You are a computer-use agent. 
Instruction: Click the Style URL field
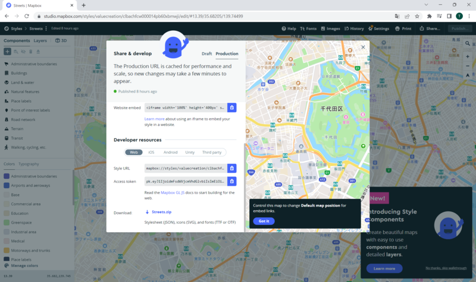point(186,168)
